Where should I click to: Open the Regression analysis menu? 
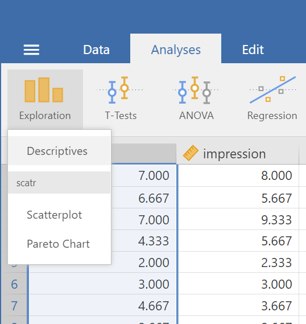pyautogui.click(x=272, y=99)
